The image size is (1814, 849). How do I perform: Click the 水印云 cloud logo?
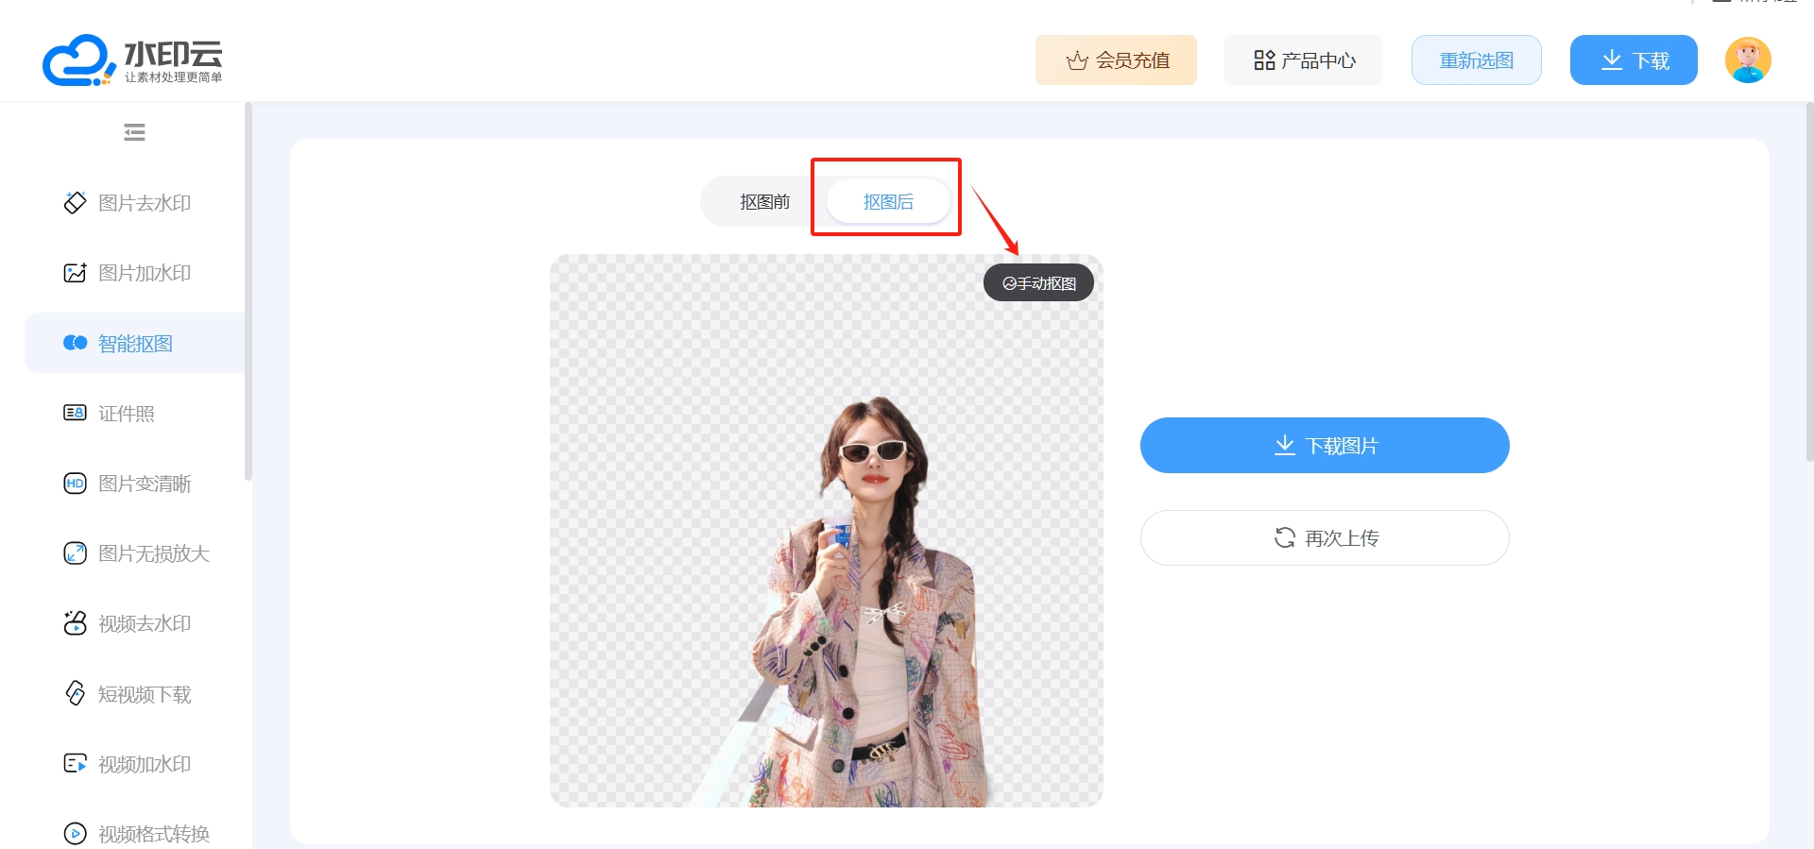point(132,60)
